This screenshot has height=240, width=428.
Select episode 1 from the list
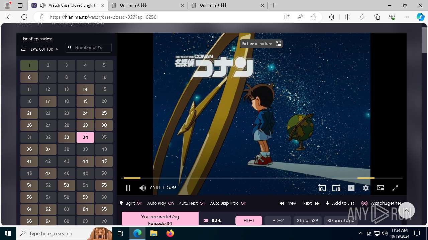tap(29, 65)
